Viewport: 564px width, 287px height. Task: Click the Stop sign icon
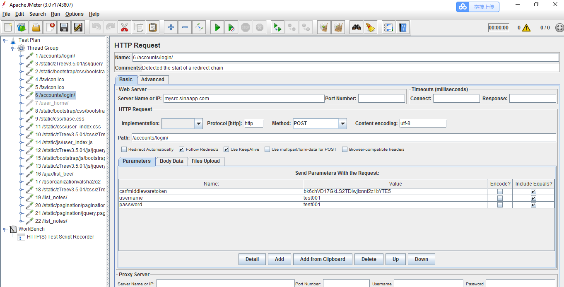coord(246,28)
